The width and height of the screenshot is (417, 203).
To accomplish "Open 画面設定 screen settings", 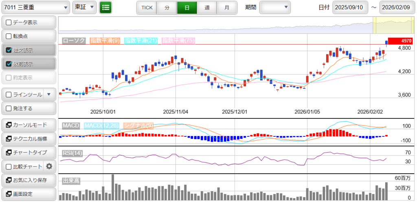I will point(29,194).
